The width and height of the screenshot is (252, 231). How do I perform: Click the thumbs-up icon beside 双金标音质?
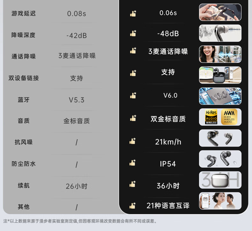pos(133,118)
